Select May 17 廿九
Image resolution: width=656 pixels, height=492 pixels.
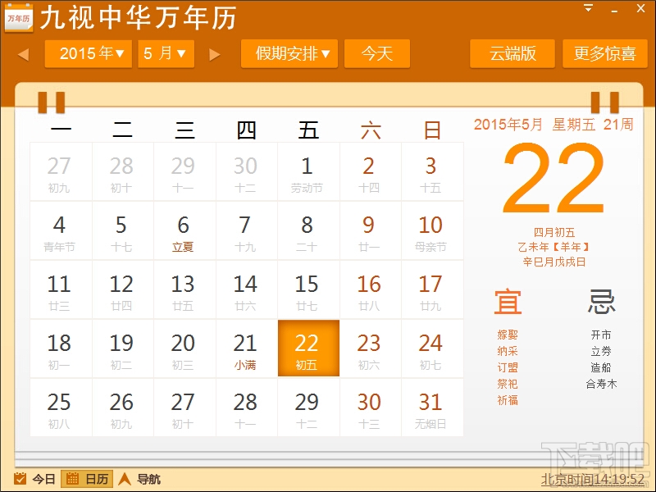coord(432,290)
